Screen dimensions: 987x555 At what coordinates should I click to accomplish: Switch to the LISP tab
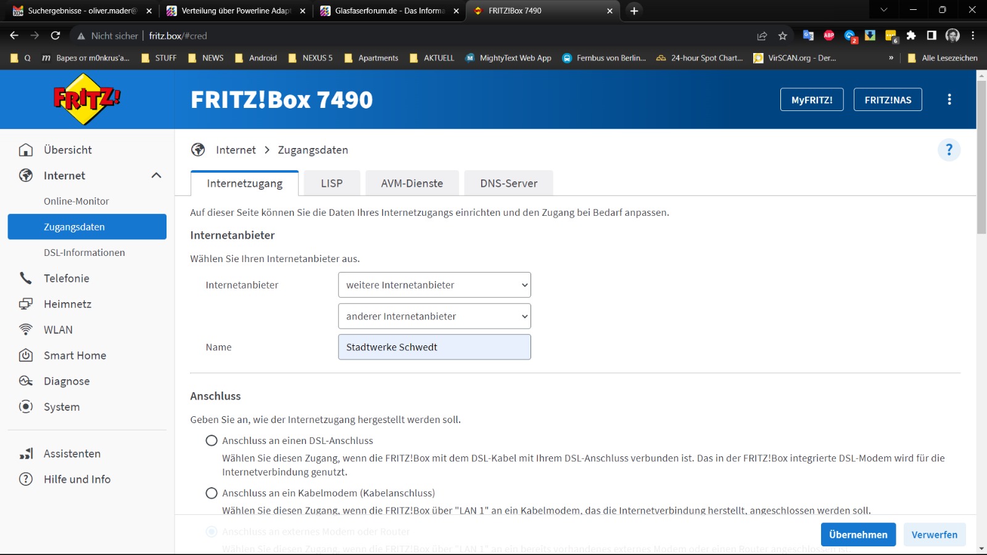pyautogui.click(x=332, y=183)
